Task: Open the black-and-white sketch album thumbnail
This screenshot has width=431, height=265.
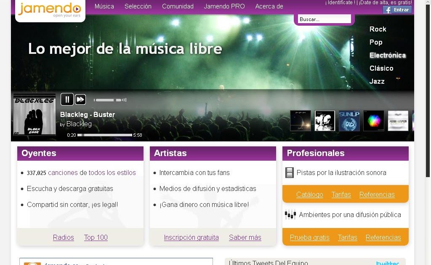Action: (325, 121)
